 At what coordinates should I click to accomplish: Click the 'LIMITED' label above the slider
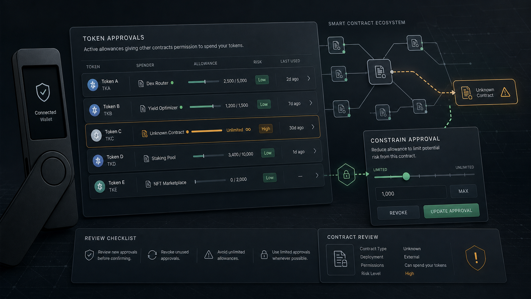click(x=380, y=170)
